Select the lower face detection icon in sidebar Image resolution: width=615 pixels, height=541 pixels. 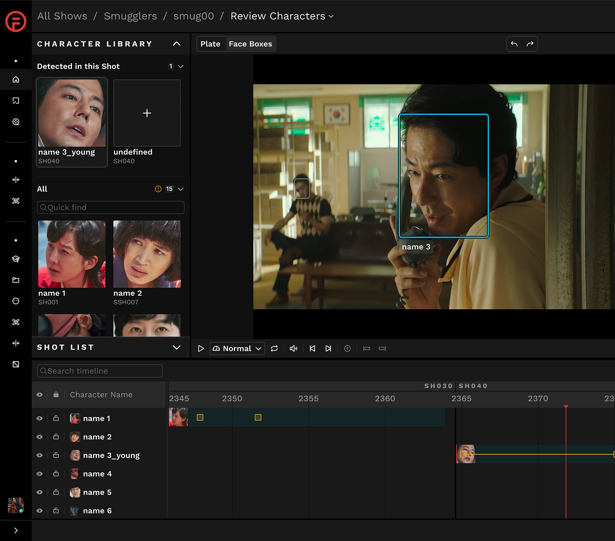coord(16,322)
